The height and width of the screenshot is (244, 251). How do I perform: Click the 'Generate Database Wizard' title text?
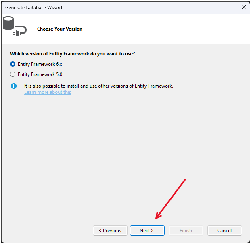[x=33, y=8]
